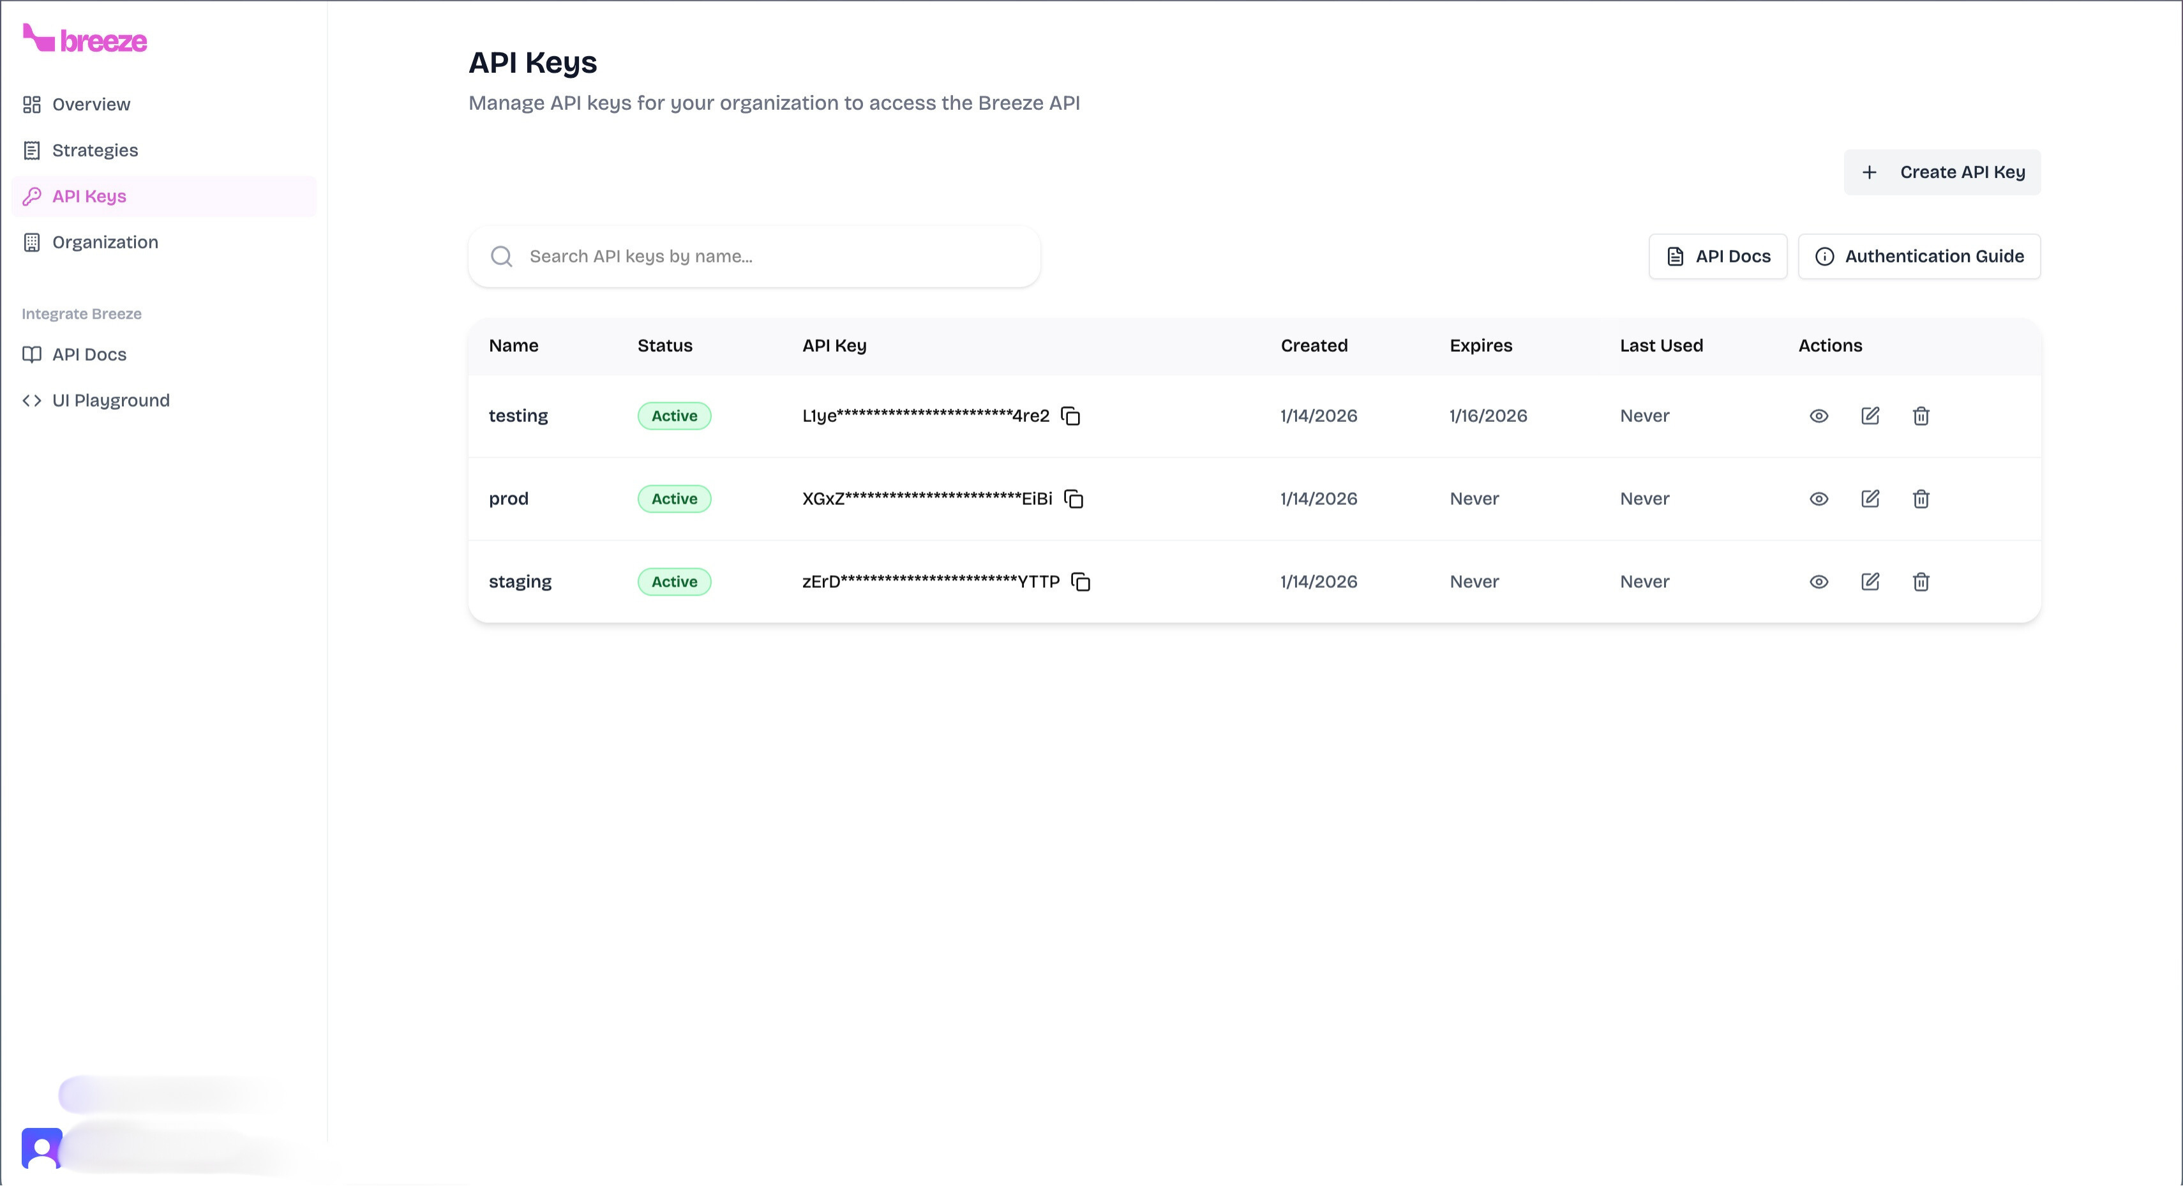Delete the testing API key
The width and height of the screenshot is (2183, 1186).
click(1920, 416)
